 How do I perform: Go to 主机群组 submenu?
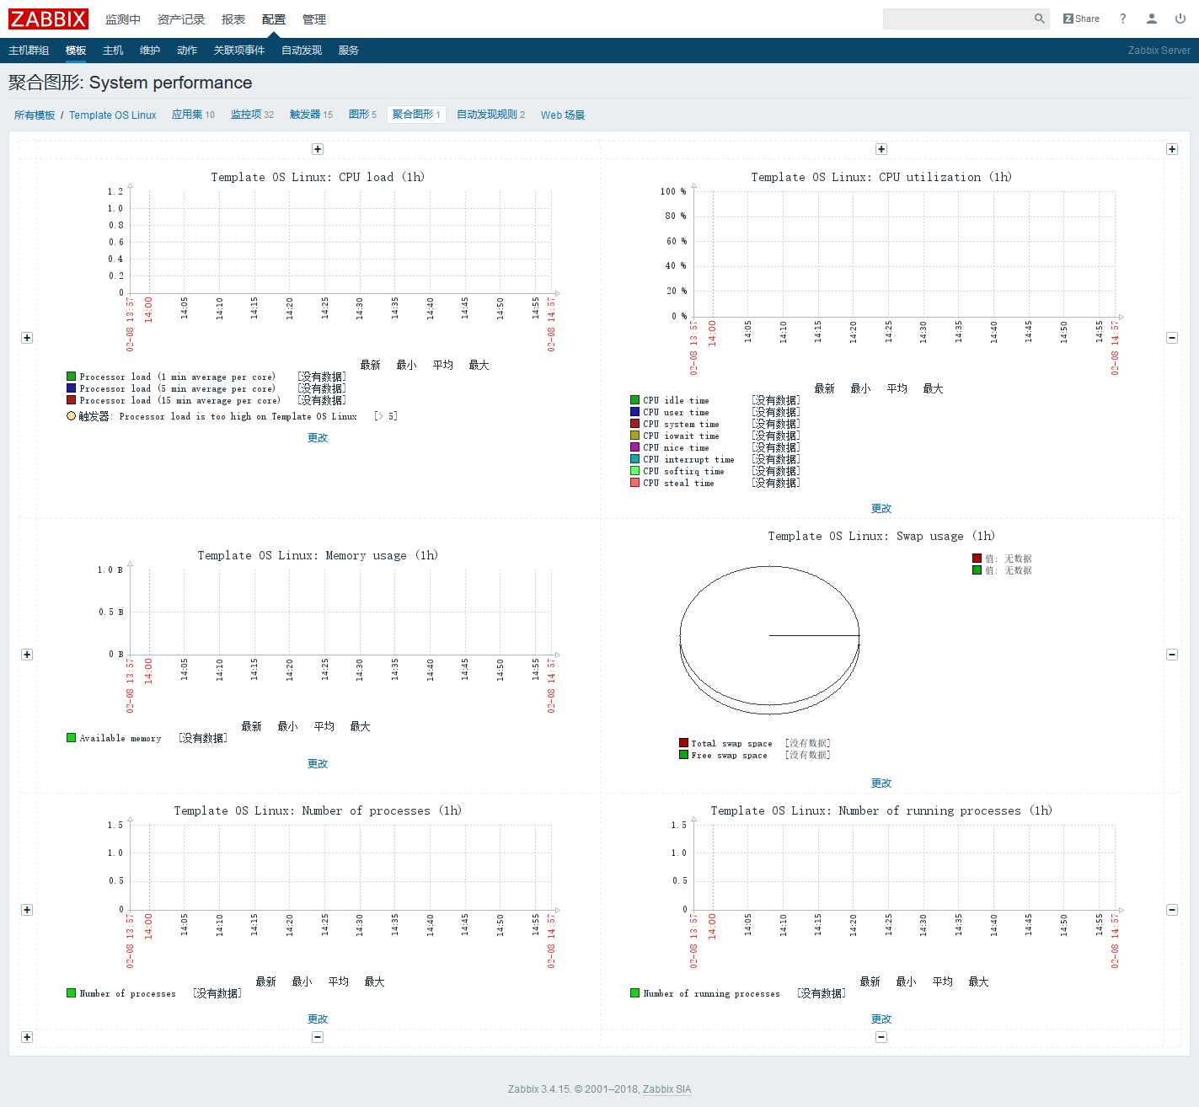pyautogui.click(x=29, y=51)
